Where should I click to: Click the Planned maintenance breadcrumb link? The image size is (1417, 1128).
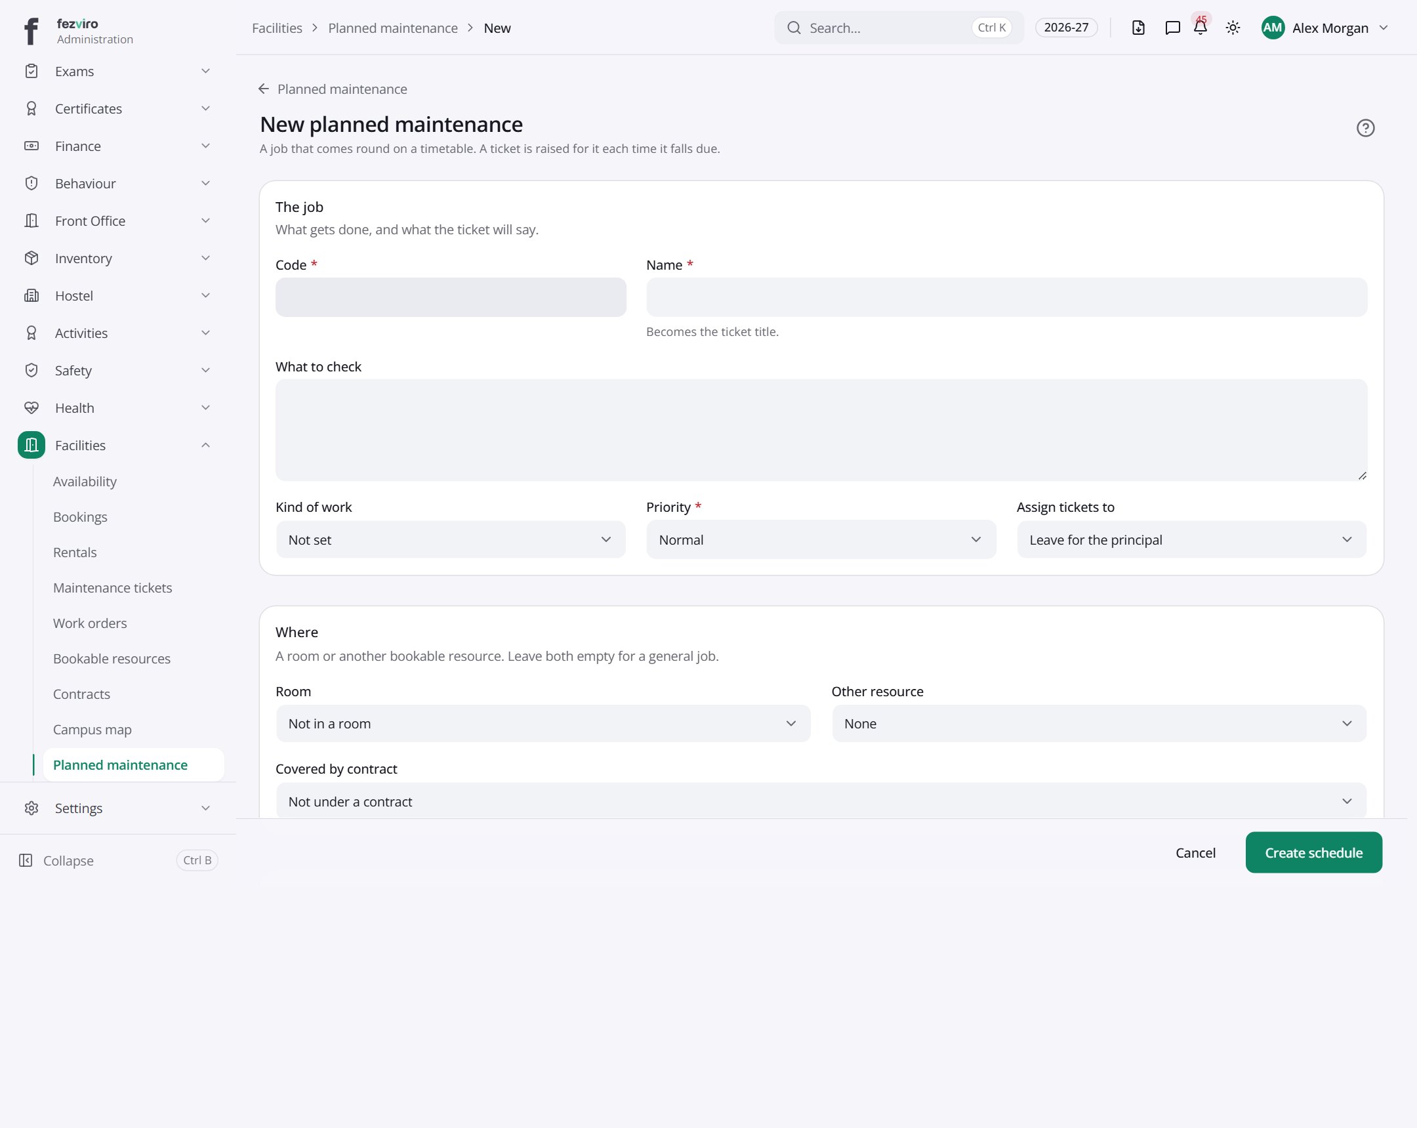pyautogui.click(x=392, y=28)
